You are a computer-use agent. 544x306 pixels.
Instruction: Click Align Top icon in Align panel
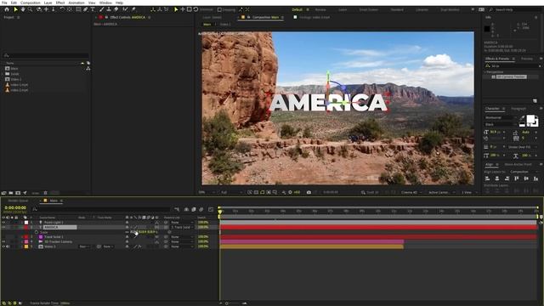(x=516, y=178)
